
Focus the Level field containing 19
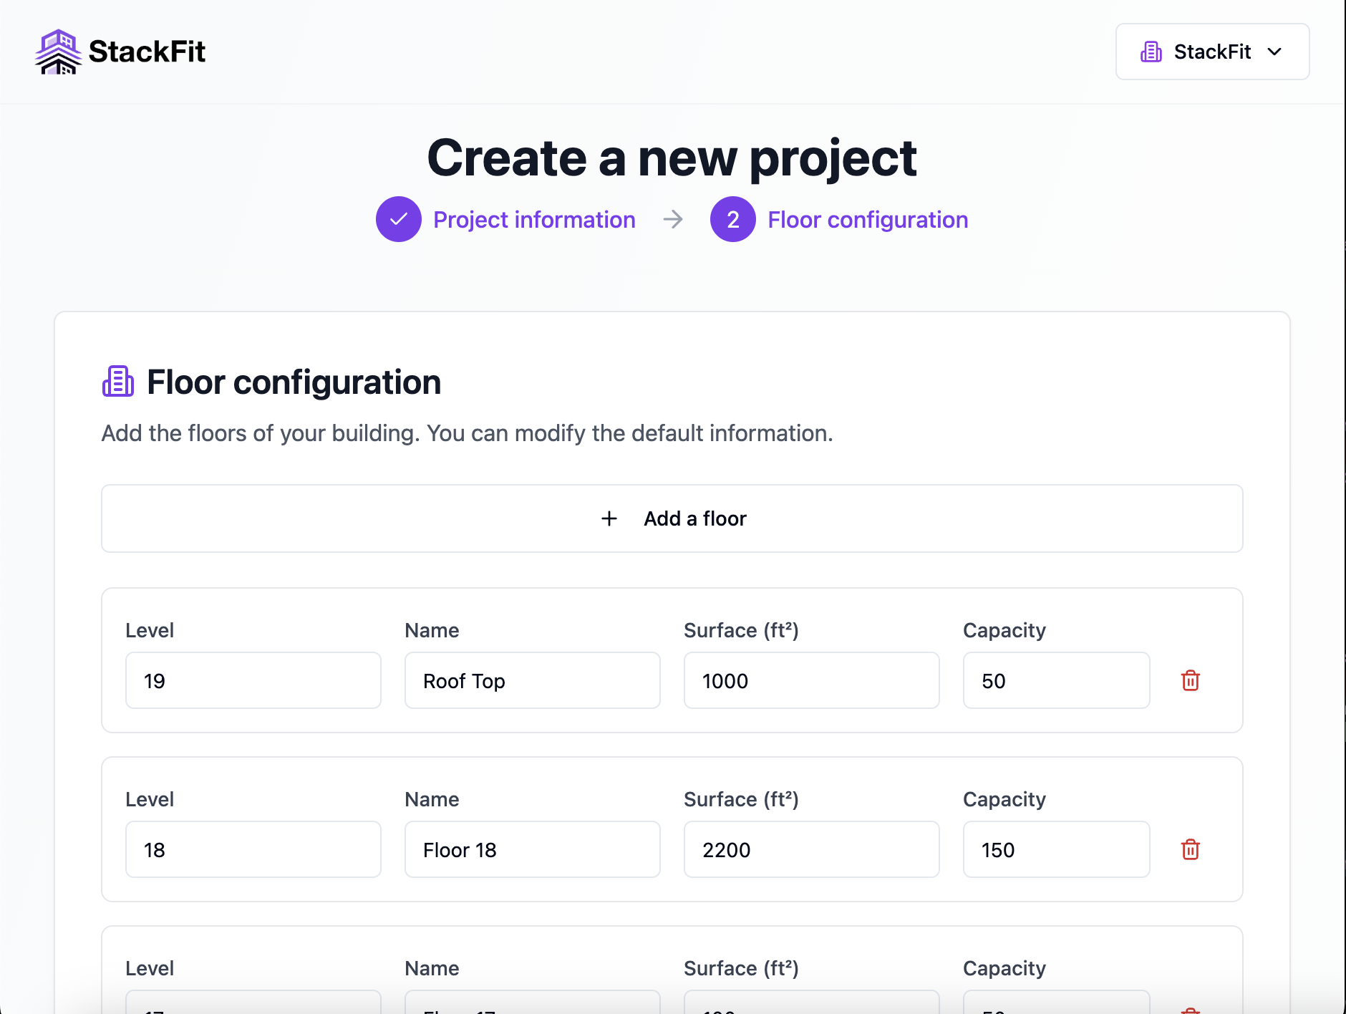pos(253,680)
